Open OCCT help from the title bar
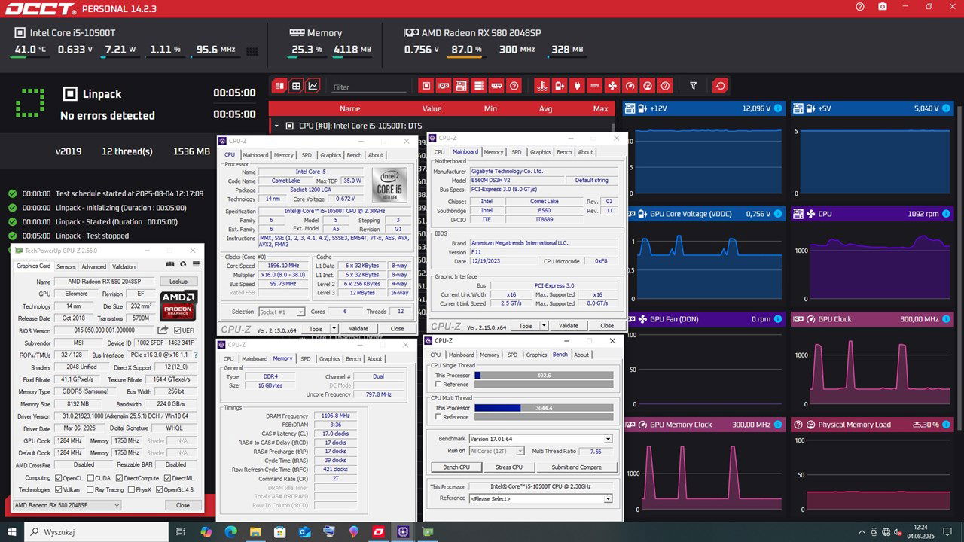The height and width of the screenshot is (542, 964). (860, 7)
